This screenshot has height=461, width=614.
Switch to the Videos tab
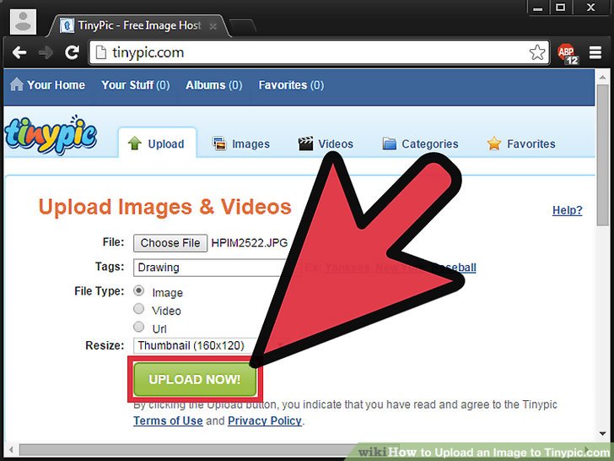(x=326, y=144)
